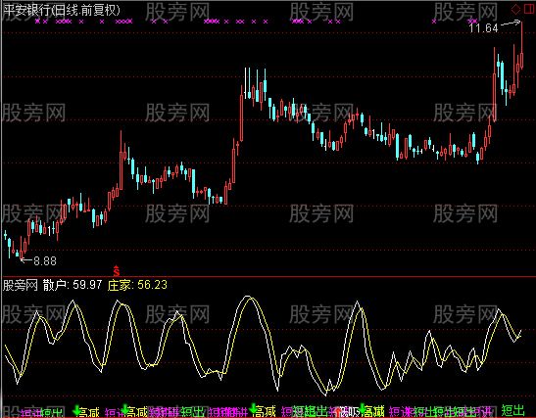This screenshot has height=418, width=536.
Task: Click the 8.88 low price label
Action: click(45, 261)
